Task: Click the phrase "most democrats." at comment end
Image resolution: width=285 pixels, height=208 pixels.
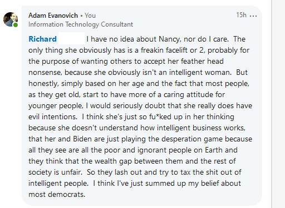Action: (57, 194)
